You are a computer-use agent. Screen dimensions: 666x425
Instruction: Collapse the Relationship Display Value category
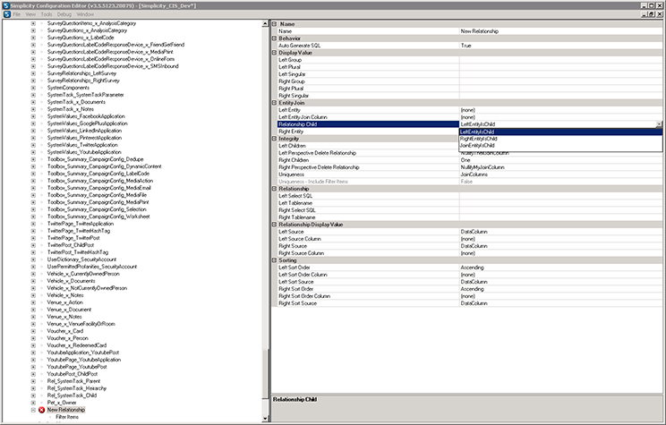[275, 225]
